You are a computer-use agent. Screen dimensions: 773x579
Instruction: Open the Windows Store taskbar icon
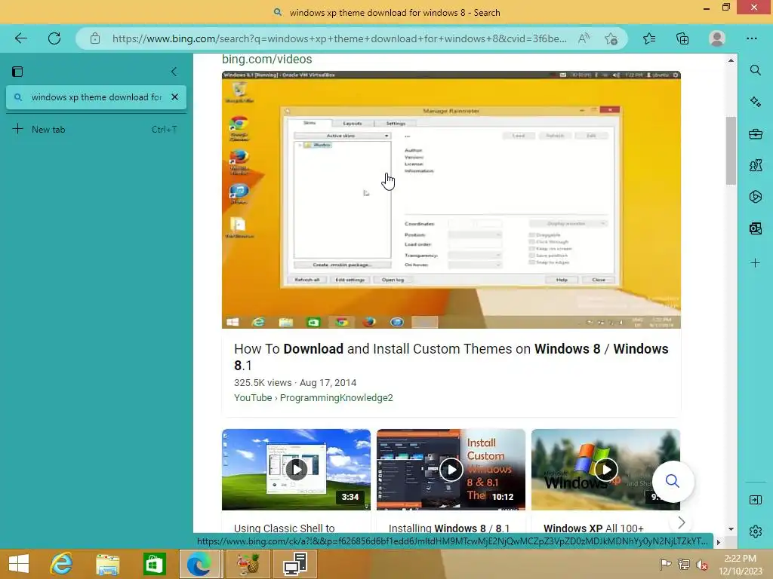pyautogui.click(x=154, y=564)
